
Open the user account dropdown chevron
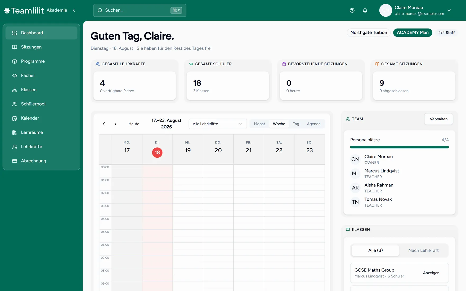[449, 10]
